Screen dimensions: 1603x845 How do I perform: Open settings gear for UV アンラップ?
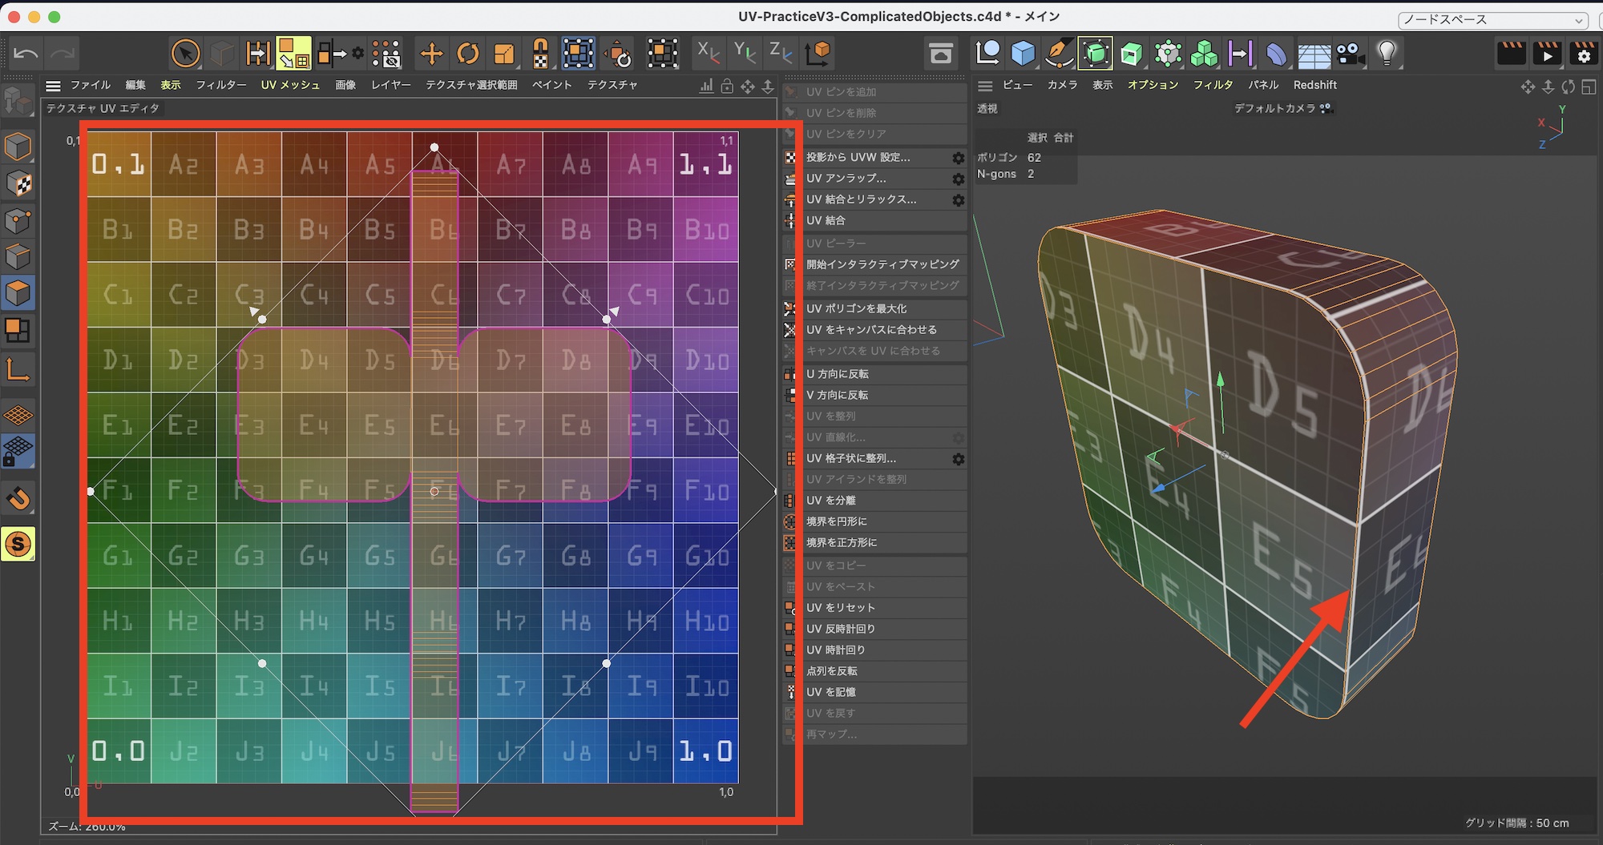(958, 179)
